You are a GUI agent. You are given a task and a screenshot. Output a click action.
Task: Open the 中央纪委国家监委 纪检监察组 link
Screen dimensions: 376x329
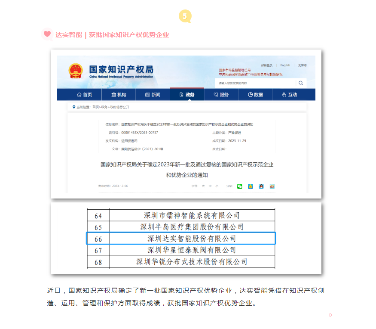[251, 74]
